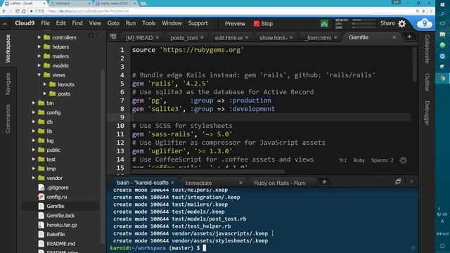Image resolution: width=450 pixels, height=253 pixels.
Task: Close the README tab
Action: pyautogui.click(x=157, y=37)
